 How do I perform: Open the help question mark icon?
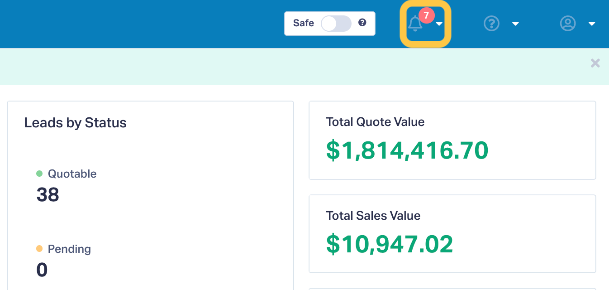(x=491, y=24)
